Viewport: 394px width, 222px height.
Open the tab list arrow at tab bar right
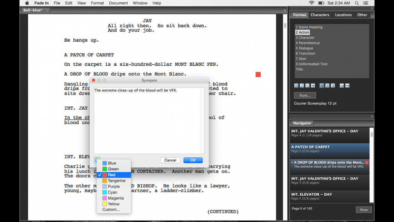point(285,10)
